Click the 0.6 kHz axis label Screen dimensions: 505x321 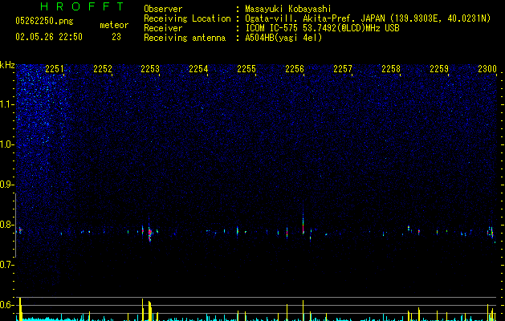point(7,305)
